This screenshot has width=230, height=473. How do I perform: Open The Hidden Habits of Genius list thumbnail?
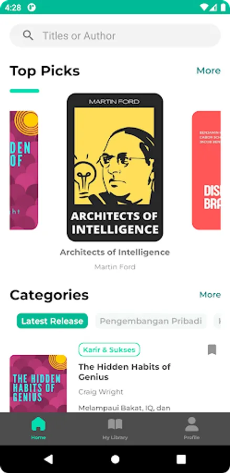click(x=38, y=384)
